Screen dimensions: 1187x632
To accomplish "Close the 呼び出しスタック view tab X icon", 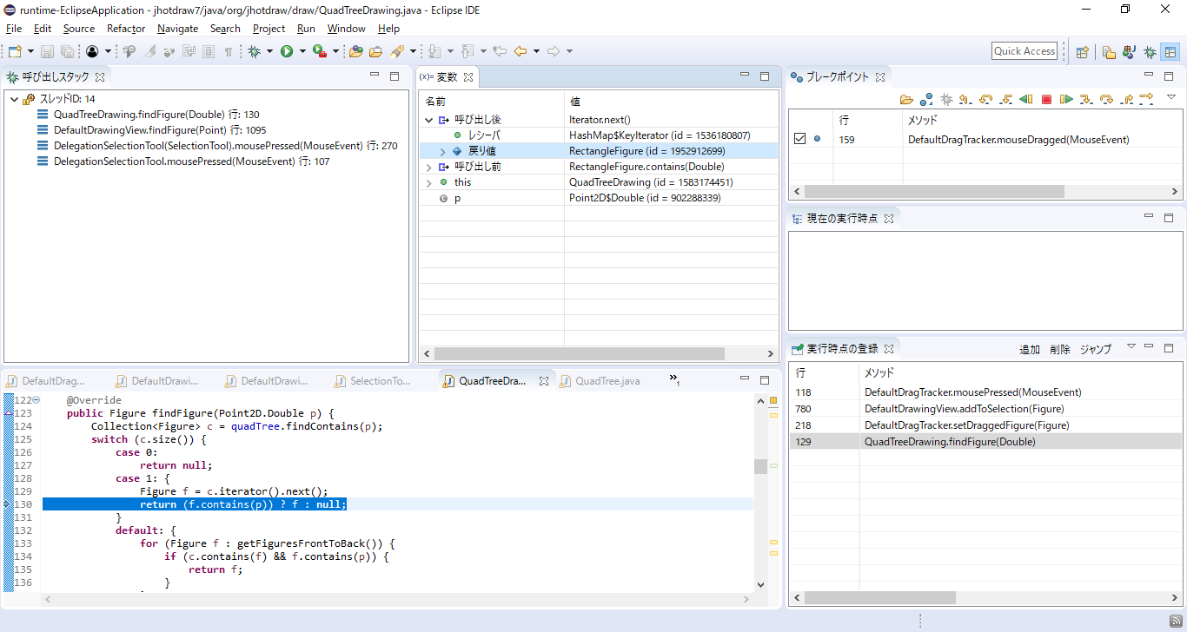I will 100,76.
